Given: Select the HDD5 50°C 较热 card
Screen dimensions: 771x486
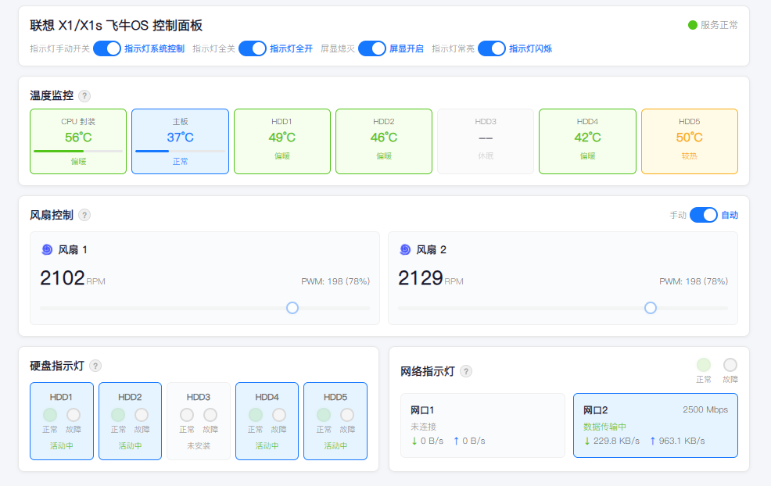Looking at the screenshot, I should click(x=690, y=141).
